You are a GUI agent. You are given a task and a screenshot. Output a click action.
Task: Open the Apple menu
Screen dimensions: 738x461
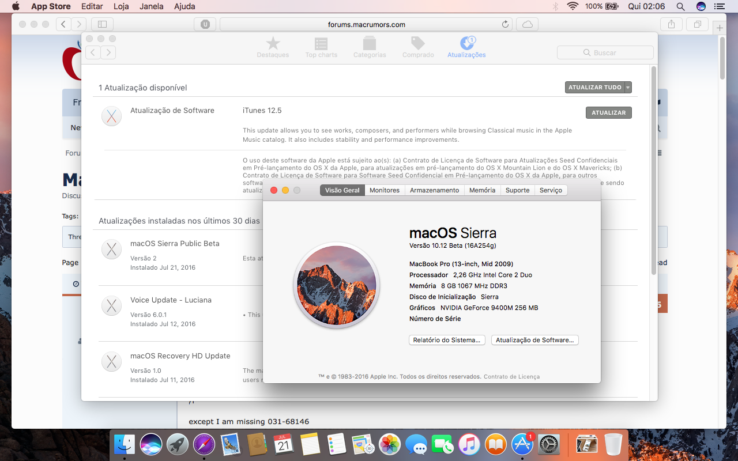(16, 6)
